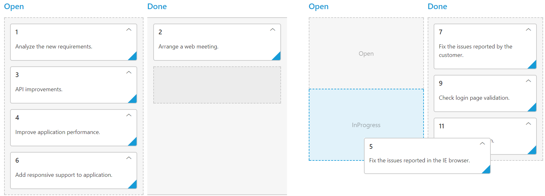Collapse card 4 using the chevron
545x196 pixels.
tap(129, 115)
